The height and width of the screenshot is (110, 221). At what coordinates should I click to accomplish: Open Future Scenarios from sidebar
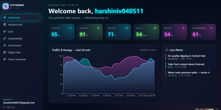point(21,59)
